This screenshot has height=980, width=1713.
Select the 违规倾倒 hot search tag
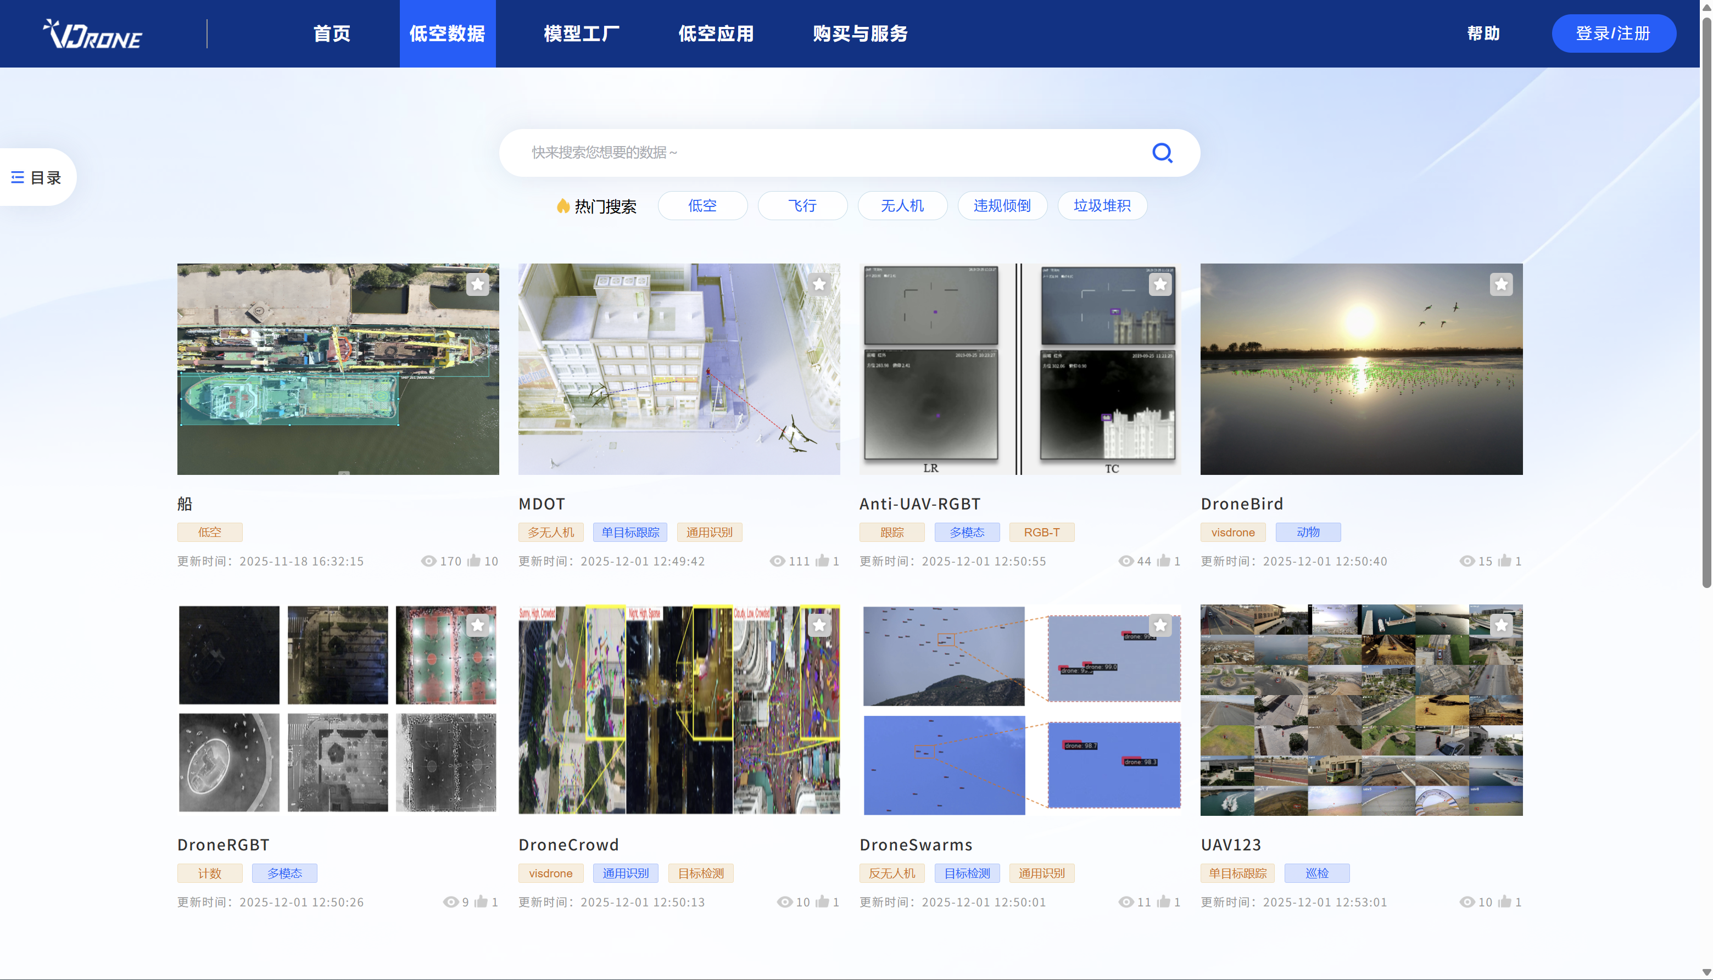(x=1001, y=205)
